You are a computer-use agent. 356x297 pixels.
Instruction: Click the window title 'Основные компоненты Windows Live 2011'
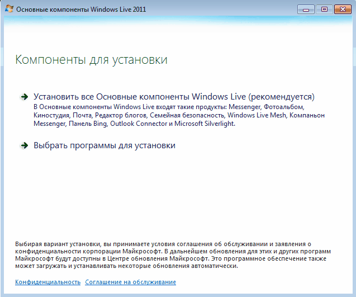pyautogui.click(x=81, y=10)
